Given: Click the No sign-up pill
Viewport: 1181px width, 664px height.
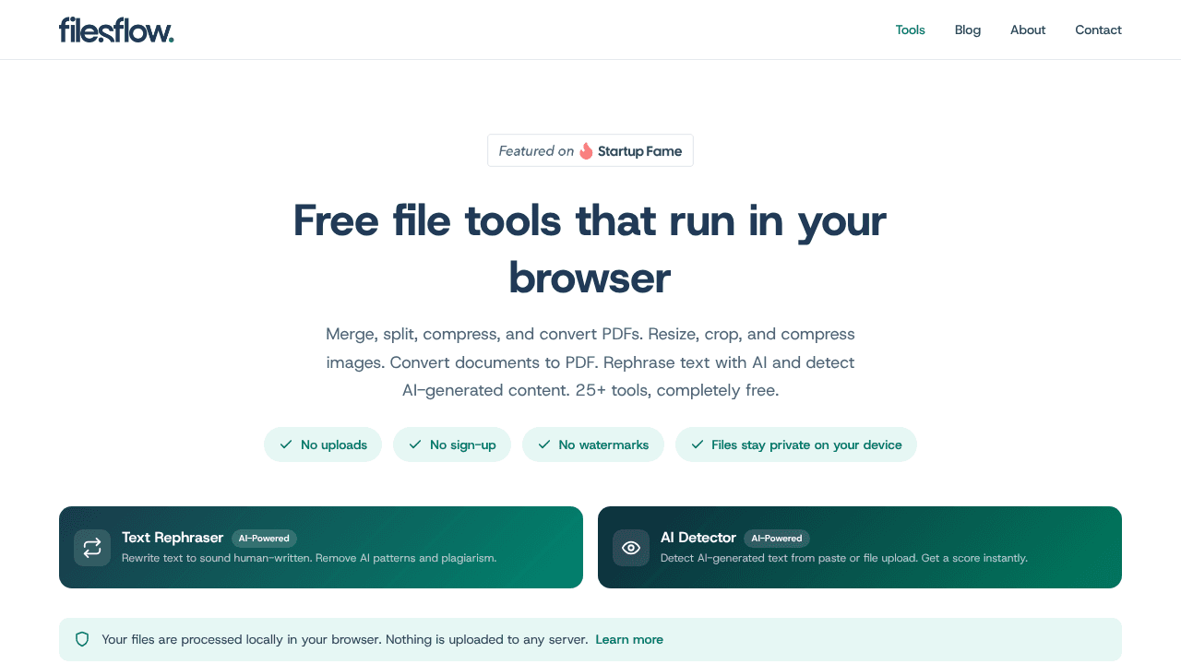Looking at the screenshot, I should tap(452, 445).
